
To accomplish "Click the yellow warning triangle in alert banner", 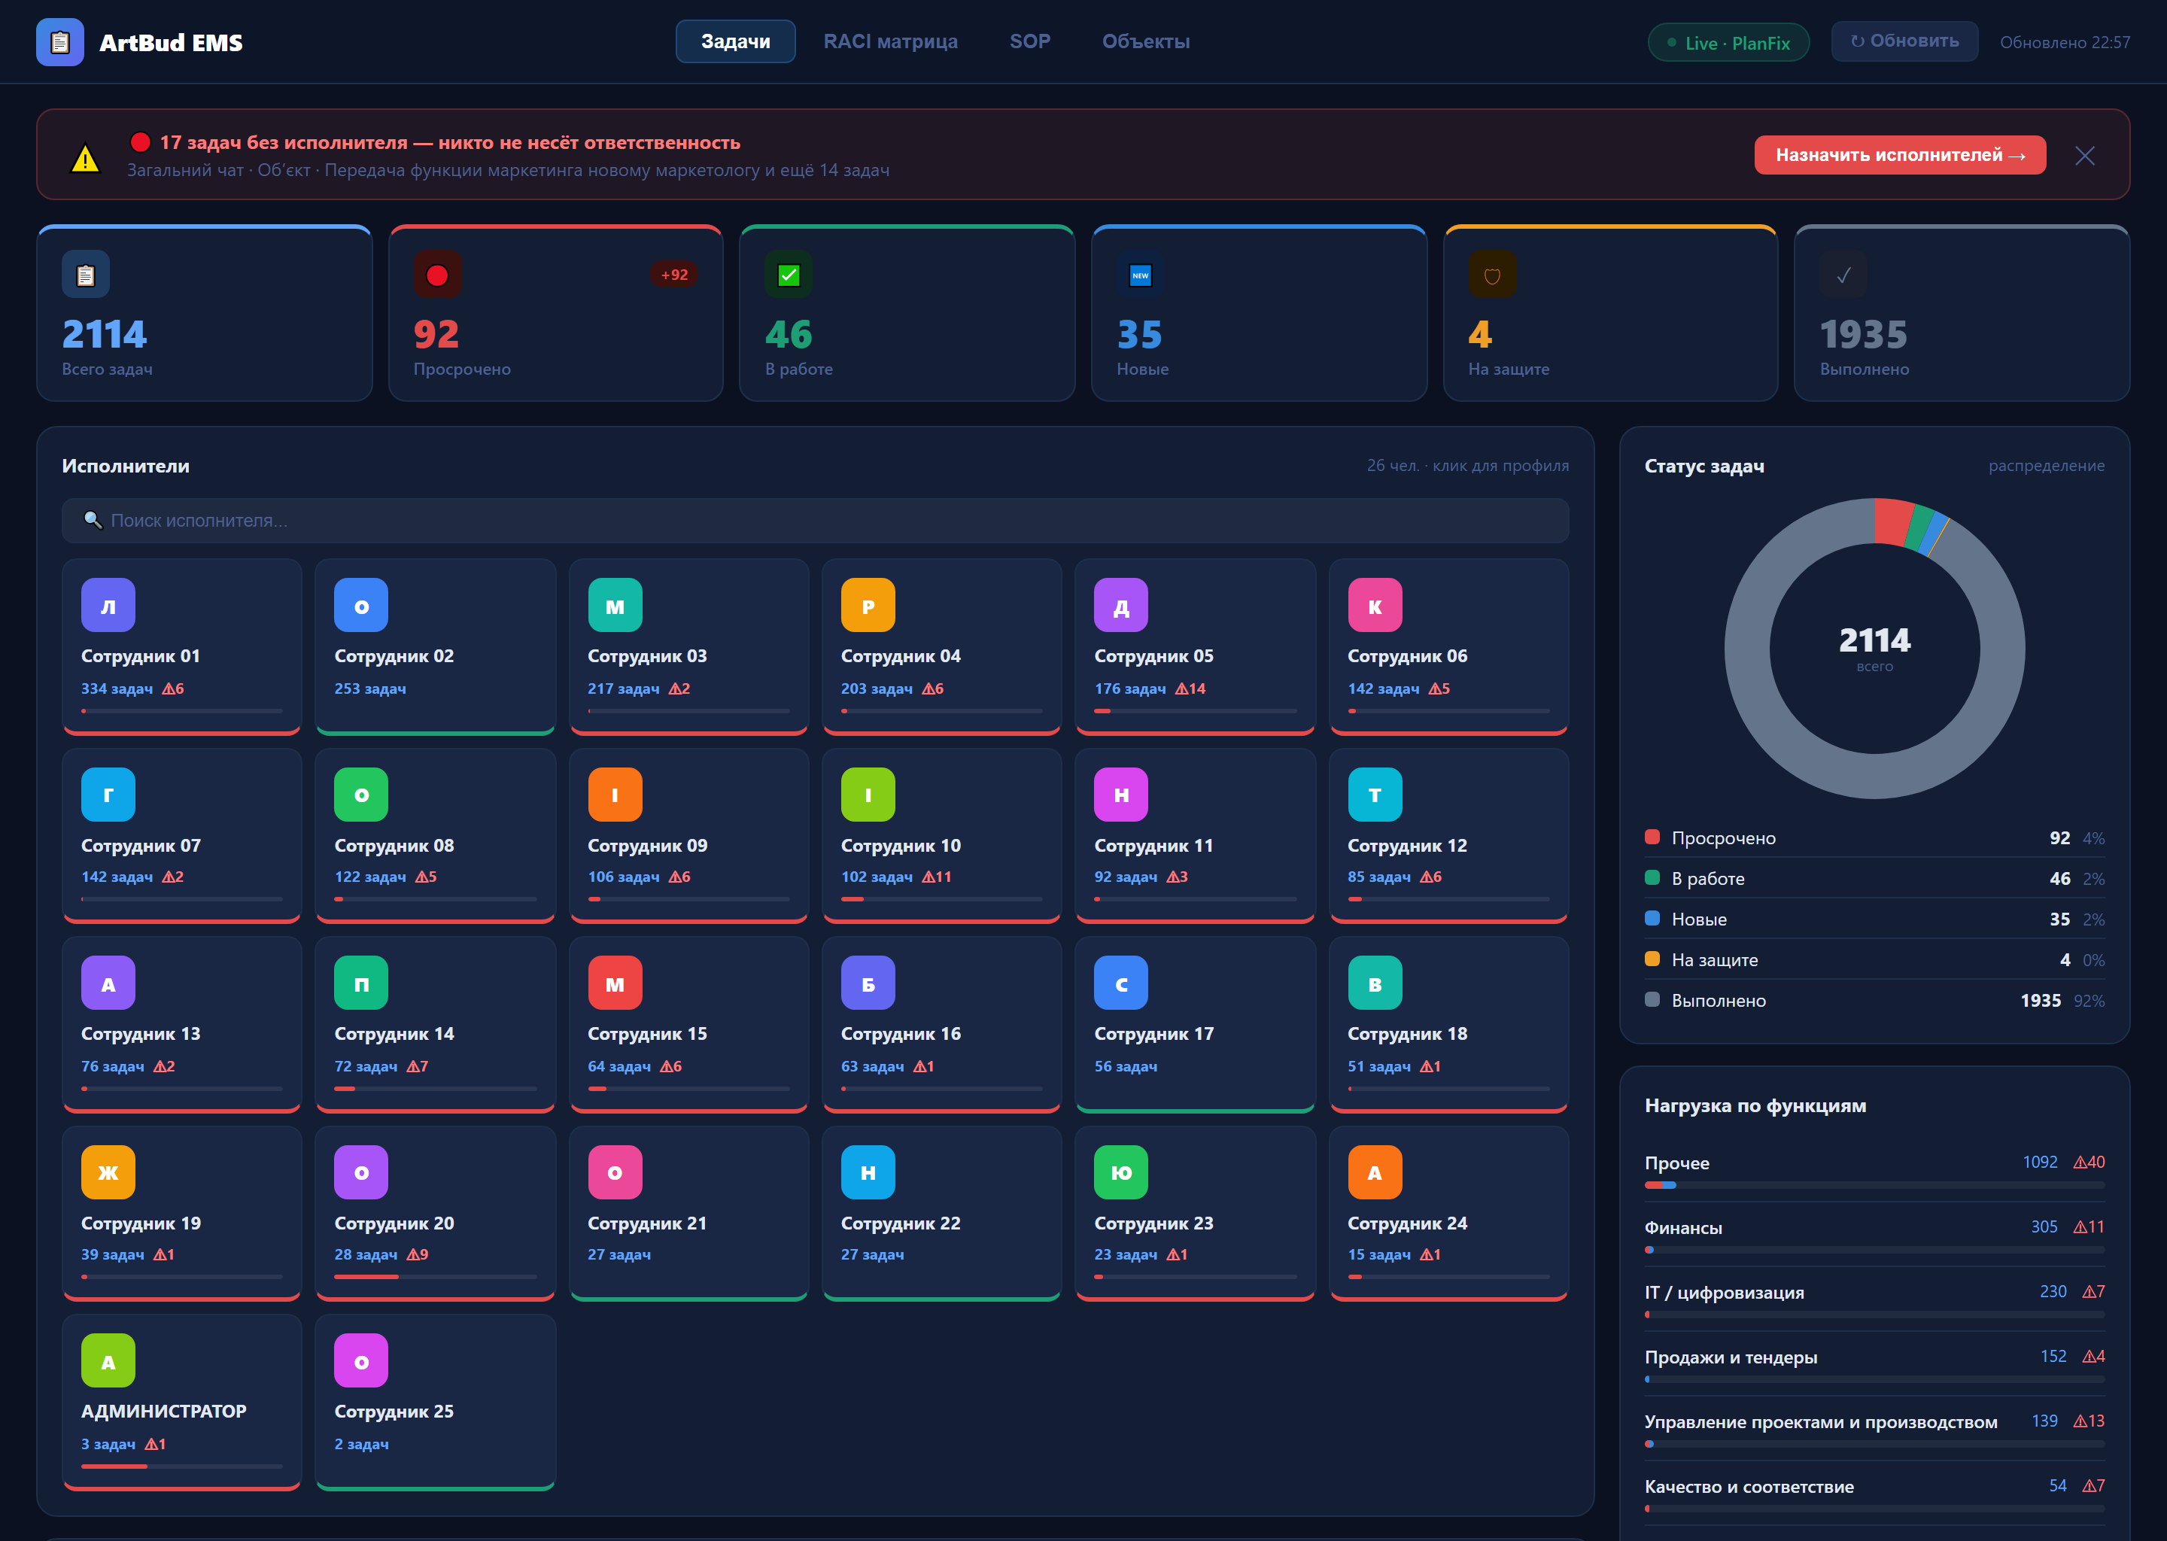I will pos(85,157).
